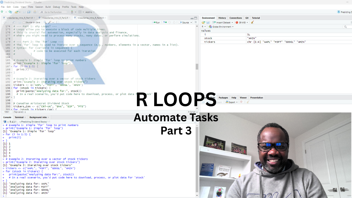The height and width of the screenshot is (198, 352).
Task: Select the History tab
Action: click(x=222, y=18)
